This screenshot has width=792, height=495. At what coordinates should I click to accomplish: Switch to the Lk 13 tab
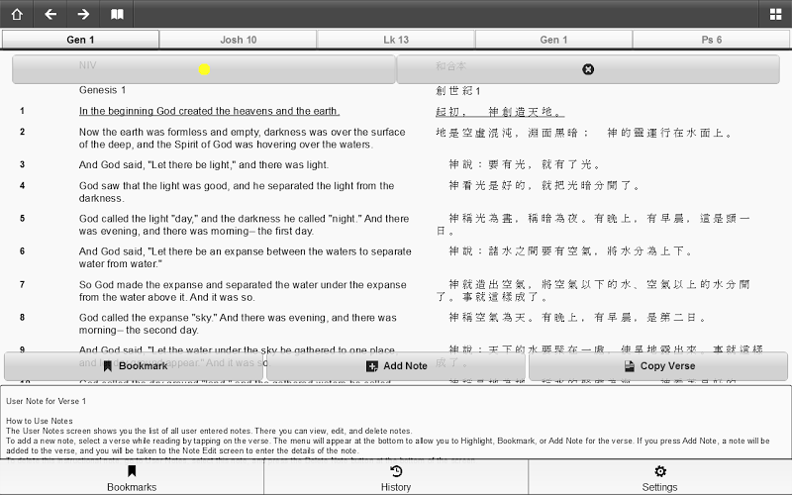point(396,40)
